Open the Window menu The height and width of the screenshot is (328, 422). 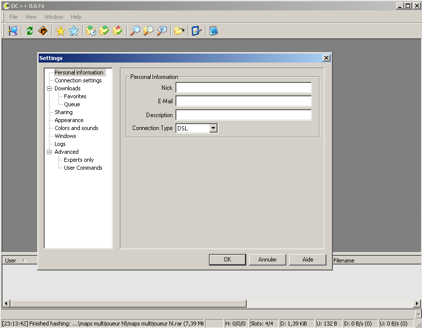53,17
